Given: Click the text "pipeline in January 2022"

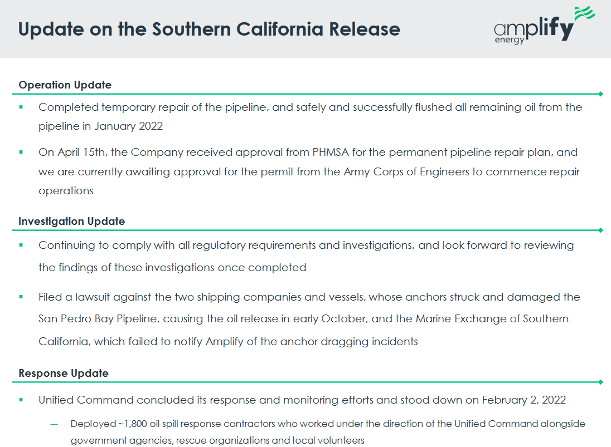Looking at the screenshot, I should [x=100, y=126].
